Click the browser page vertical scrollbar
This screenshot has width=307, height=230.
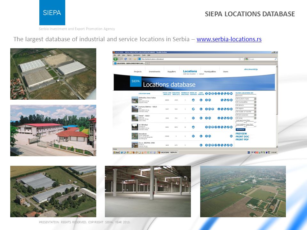(x=277, y=107)
